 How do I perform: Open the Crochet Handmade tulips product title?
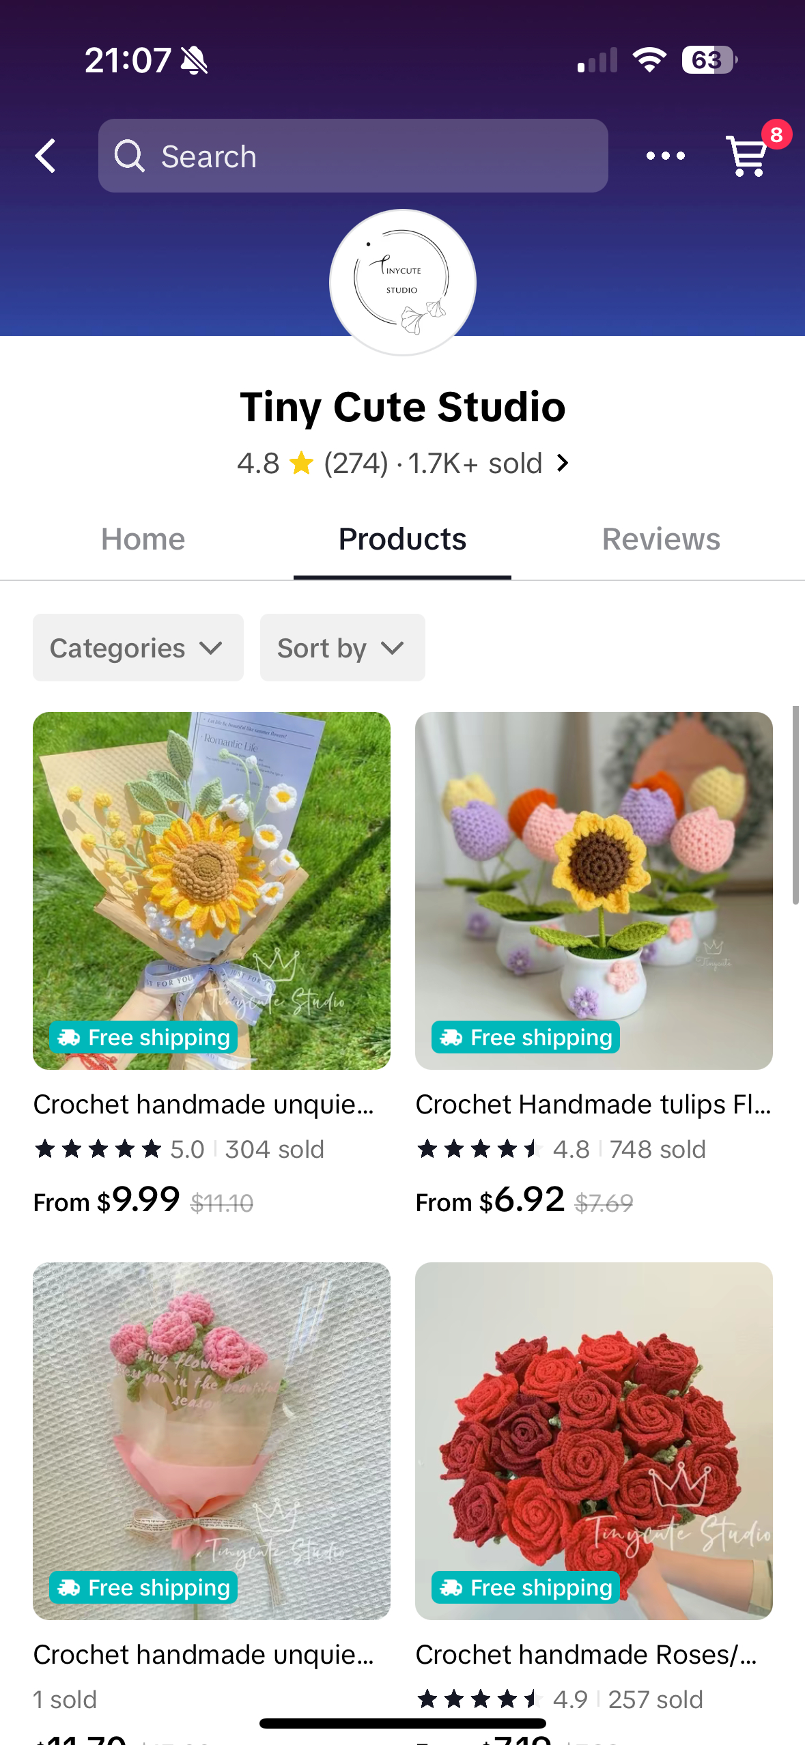pyautogui.click(x=593, y=1104)
